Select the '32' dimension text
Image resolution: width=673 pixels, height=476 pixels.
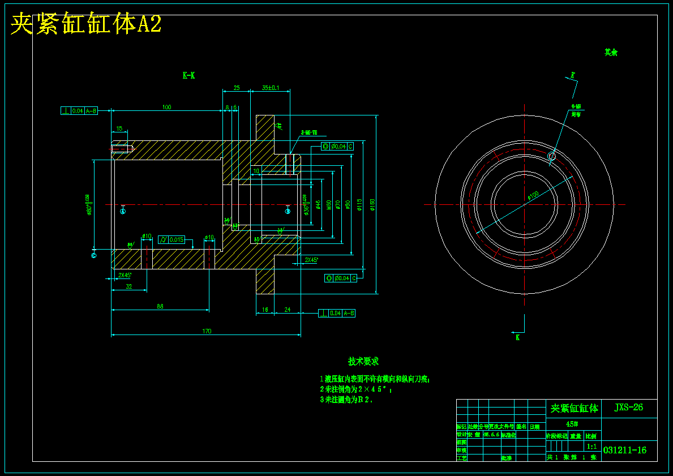(x=128, y=287)
